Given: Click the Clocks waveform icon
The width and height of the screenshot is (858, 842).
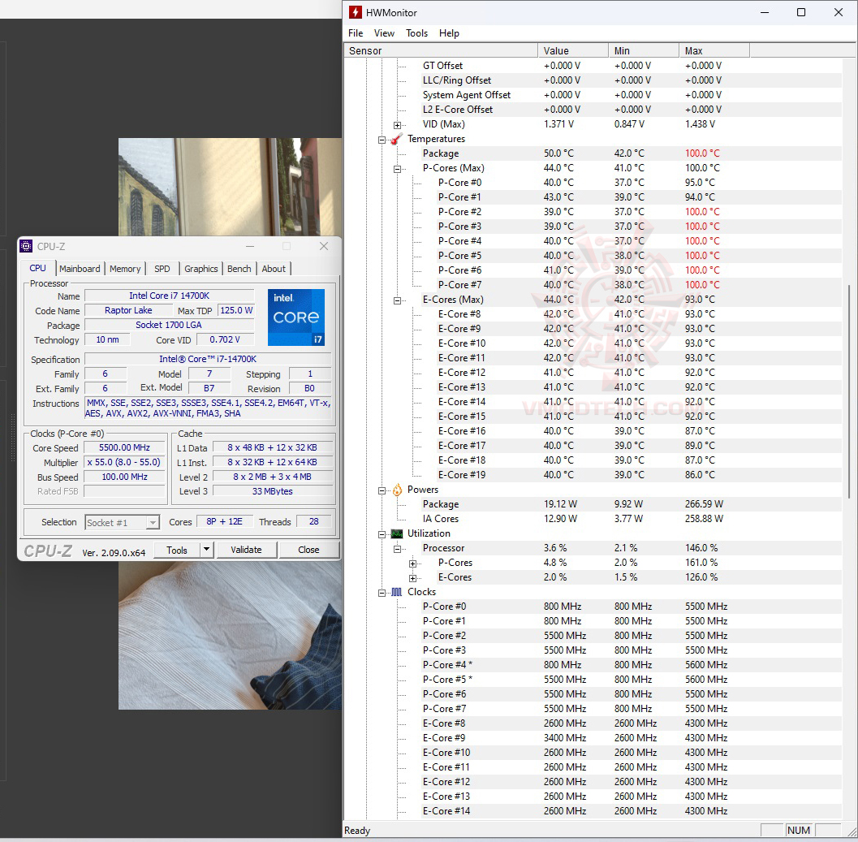Looking at the screenshot, I should [397, 593].
